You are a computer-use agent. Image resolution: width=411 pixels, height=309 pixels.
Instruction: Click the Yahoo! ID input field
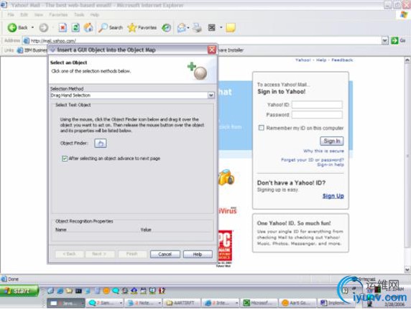coord(317,105)
